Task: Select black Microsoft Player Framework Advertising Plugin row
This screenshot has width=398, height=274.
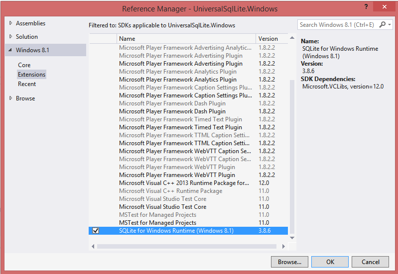Action: pos(188,64)
